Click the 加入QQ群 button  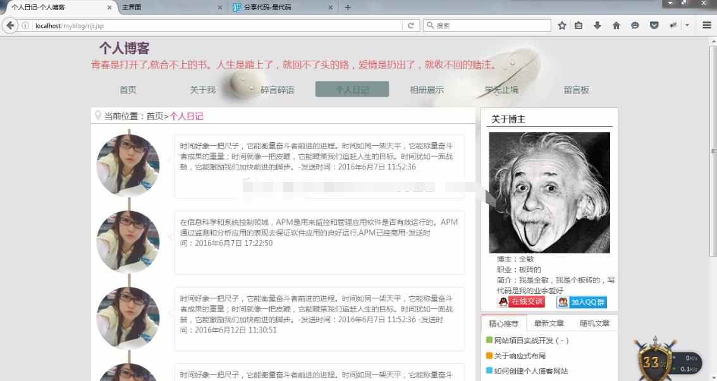[582, 302]
